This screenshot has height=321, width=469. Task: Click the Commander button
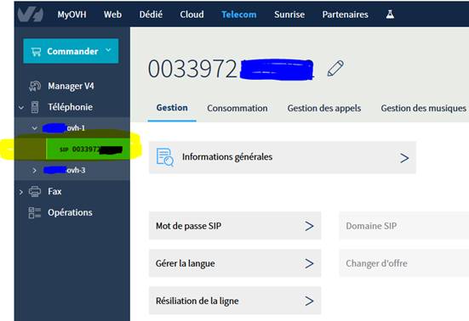click(71, 51)
